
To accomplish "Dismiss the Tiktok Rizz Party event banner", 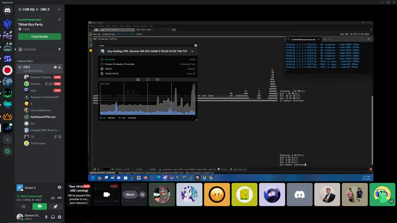I will tap(60, 19).
